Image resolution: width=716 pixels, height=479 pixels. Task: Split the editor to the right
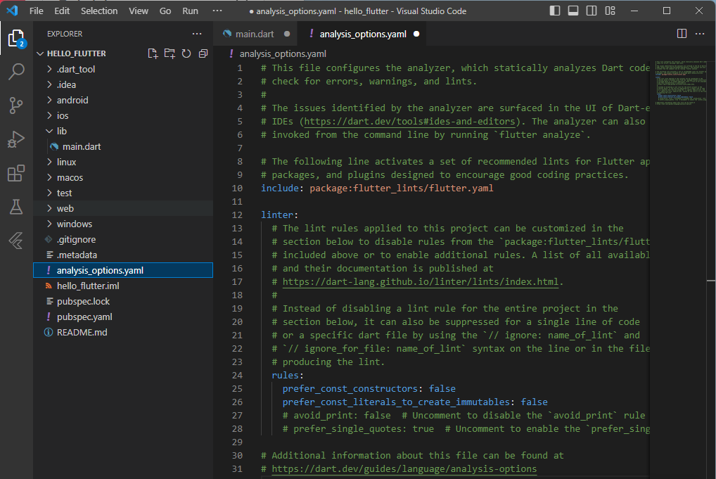click(x=682, y=34)
